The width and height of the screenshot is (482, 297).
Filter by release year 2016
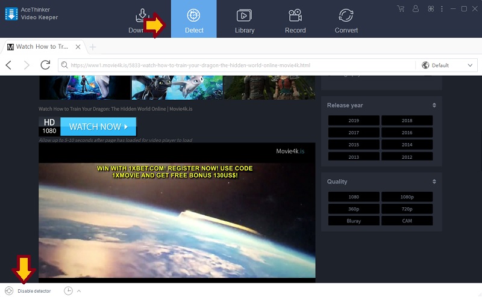[407, 132]
